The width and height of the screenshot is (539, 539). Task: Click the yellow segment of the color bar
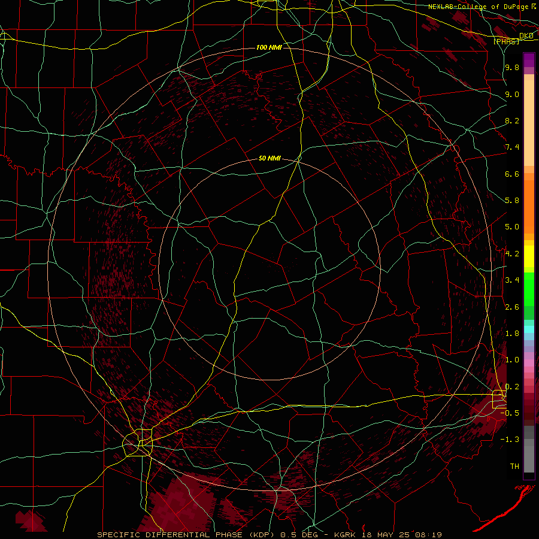[529, 256]
